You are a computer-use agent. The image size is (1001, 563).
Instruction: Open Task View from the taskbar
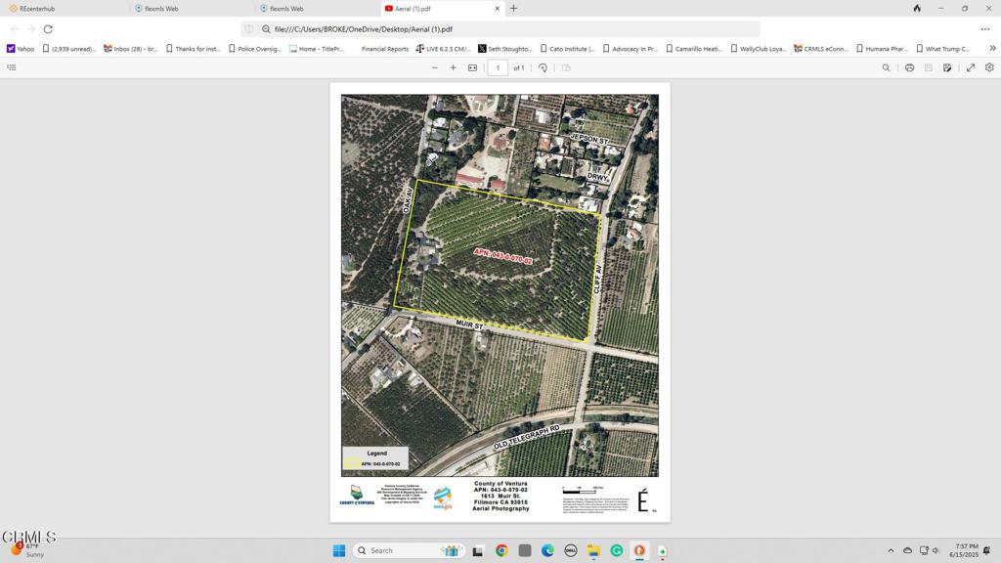point(477,550)
